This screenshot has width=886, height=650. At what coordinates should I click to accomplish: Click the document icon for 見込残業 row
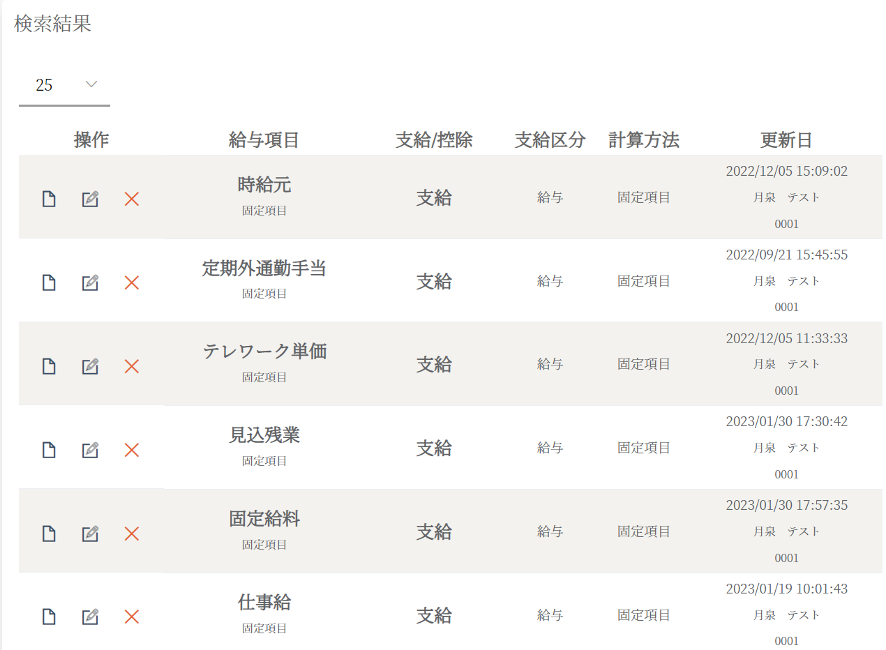[x=49, y=450]
